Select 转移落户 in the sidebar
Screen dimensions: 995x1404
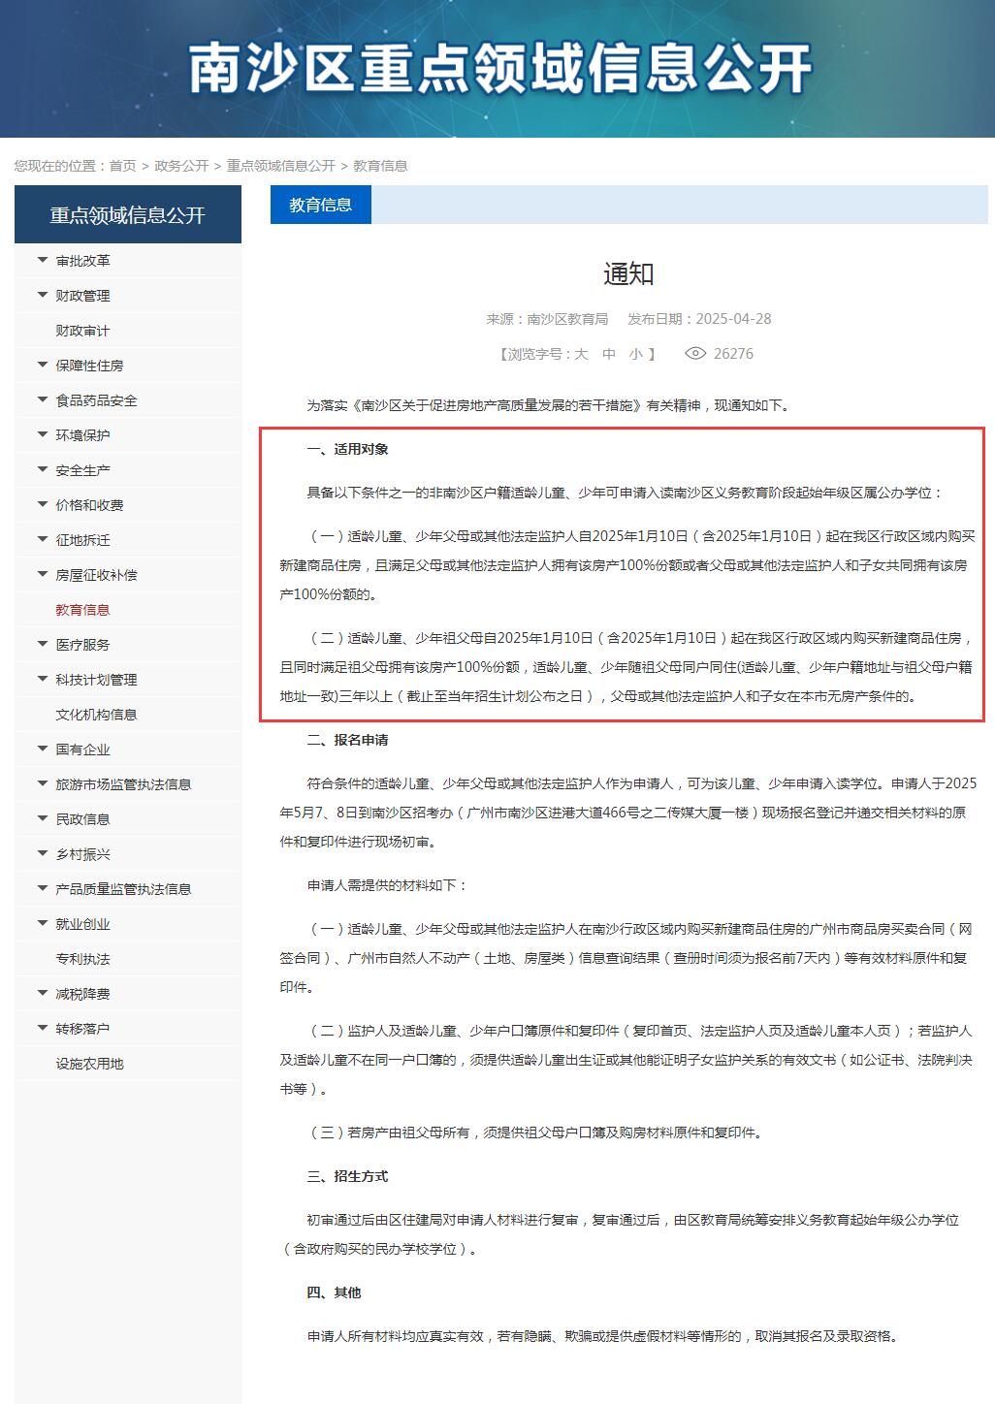click(82, 1029)
